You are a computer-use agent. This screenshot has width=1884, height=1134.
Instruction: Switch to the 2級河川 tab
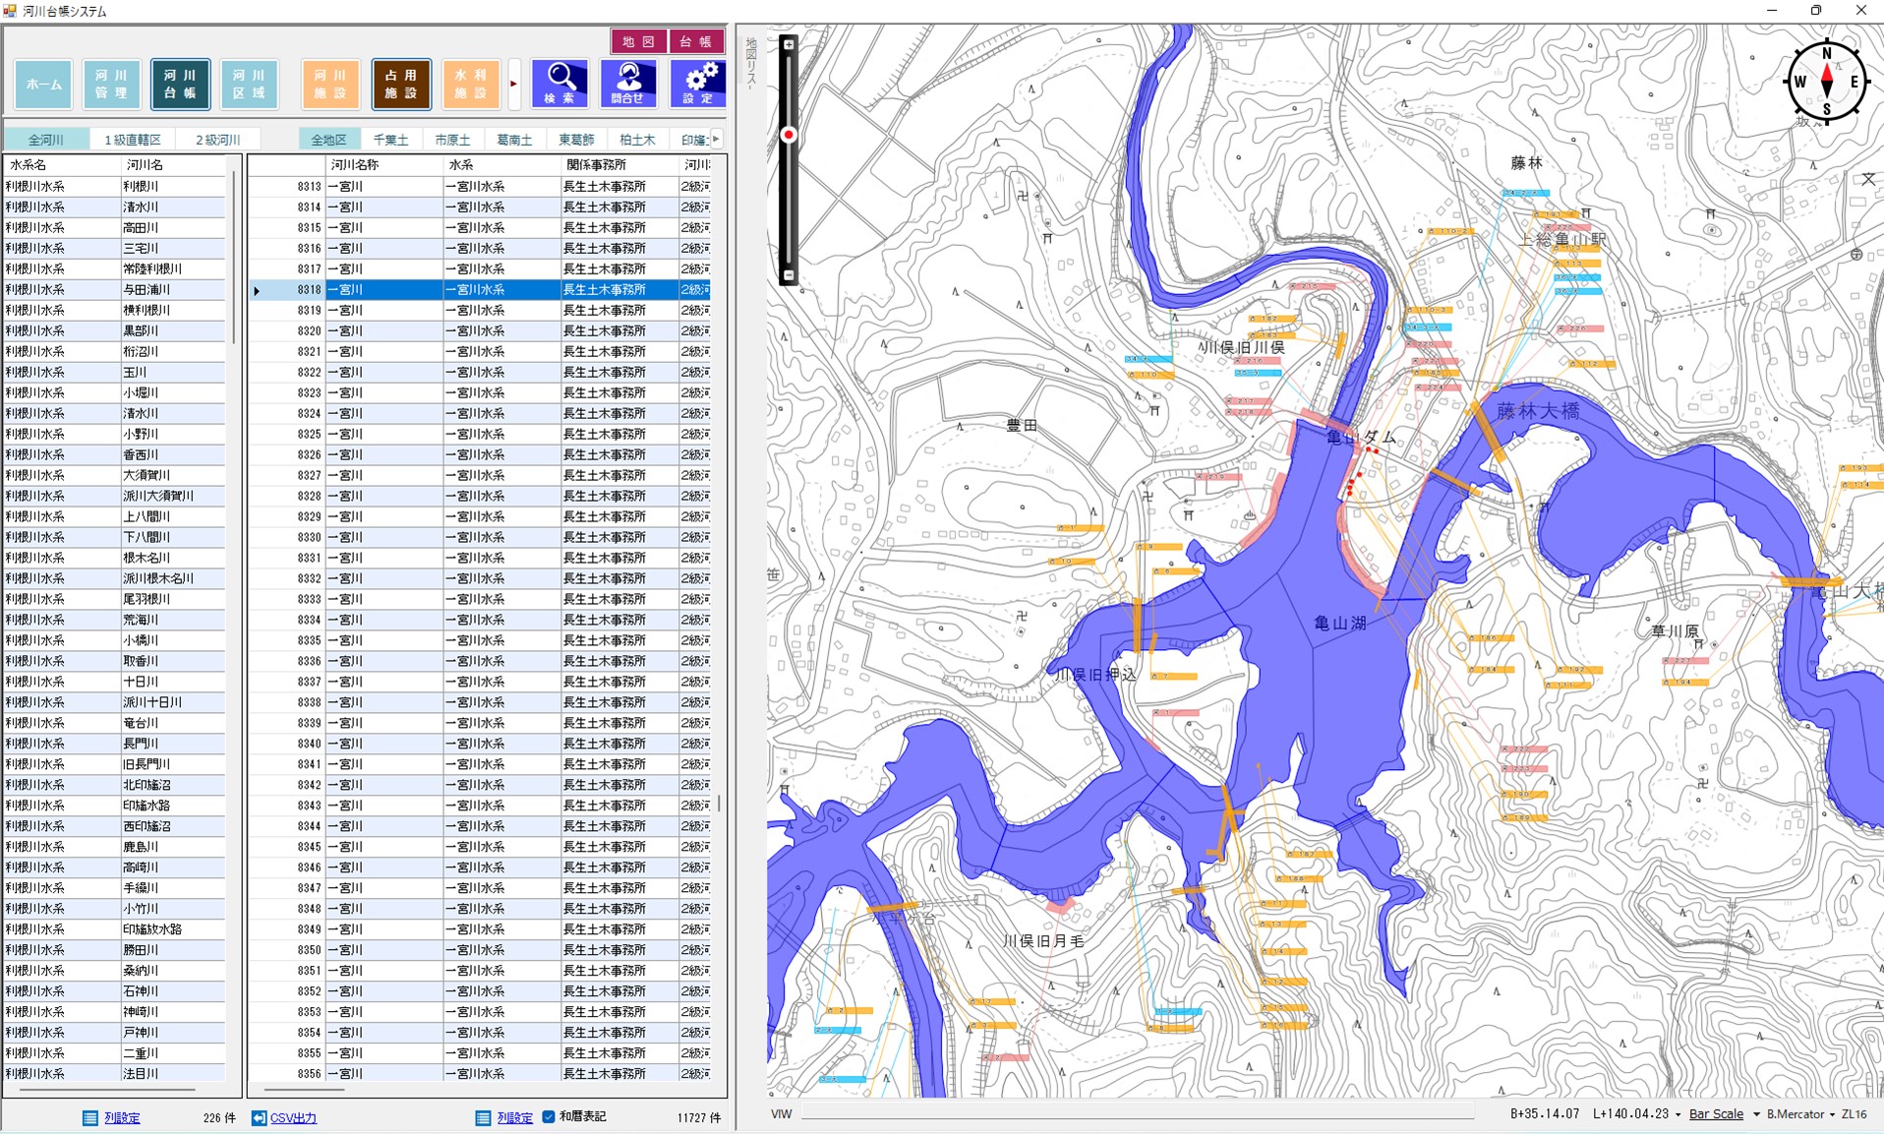pyautogui.click(x=218, y=140)
